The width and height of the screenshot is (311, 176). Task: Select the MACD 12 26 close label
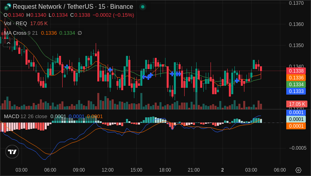point(26,116)
